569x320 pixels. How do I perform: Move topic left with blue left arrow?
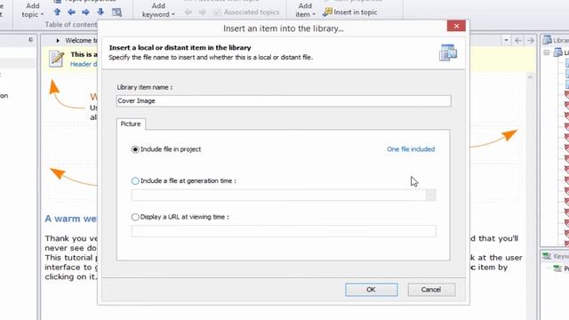point(71,12)
